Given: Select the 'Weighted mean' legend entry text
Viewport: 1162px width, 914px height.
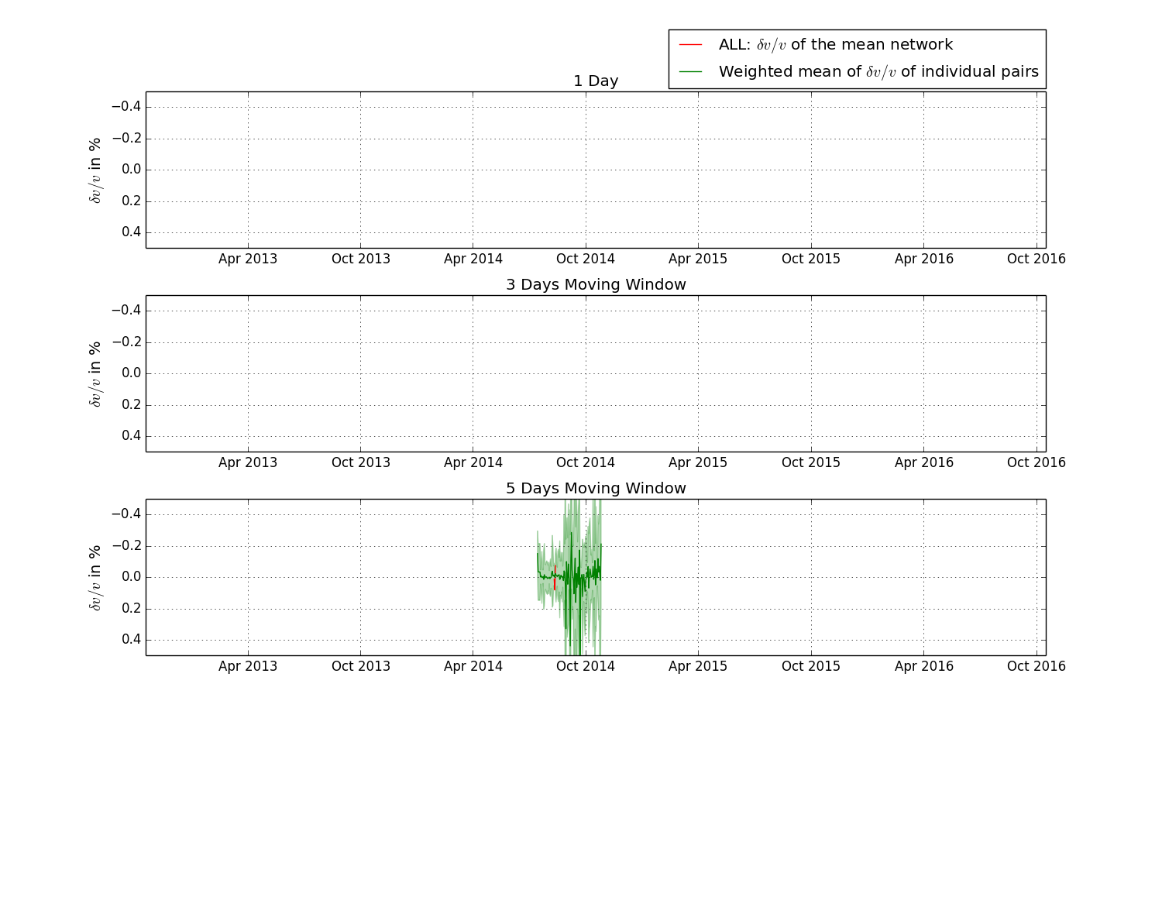Looking at the screenshot, I should click(x=878, y=72).
